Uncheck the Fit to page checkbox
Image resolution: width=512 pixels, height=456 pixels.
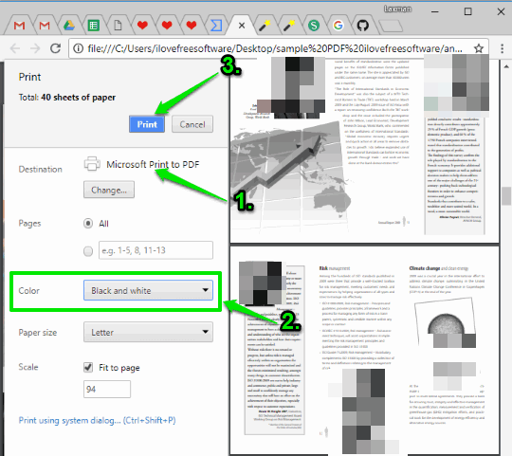click(x=88, y=367)
